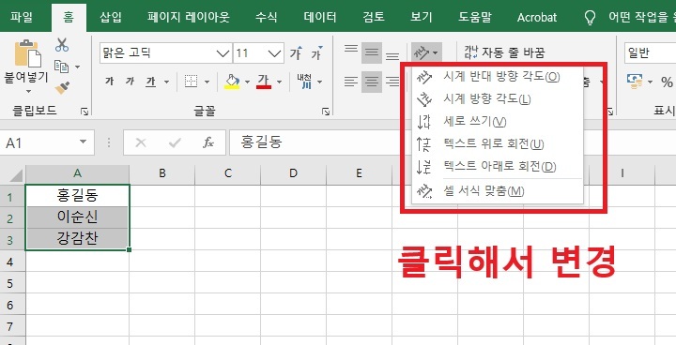The image size is (676, 345).
Task: Open the 파일 (File) tab
Action: (x=22, y=17)
